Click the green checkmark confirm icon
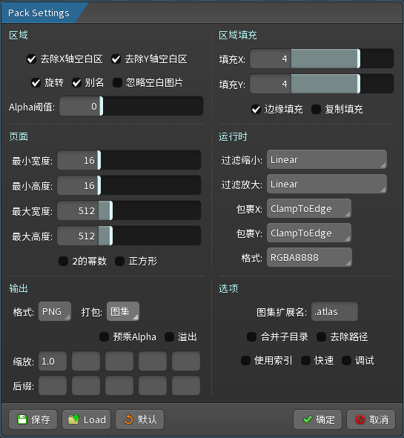 (308, 419)
